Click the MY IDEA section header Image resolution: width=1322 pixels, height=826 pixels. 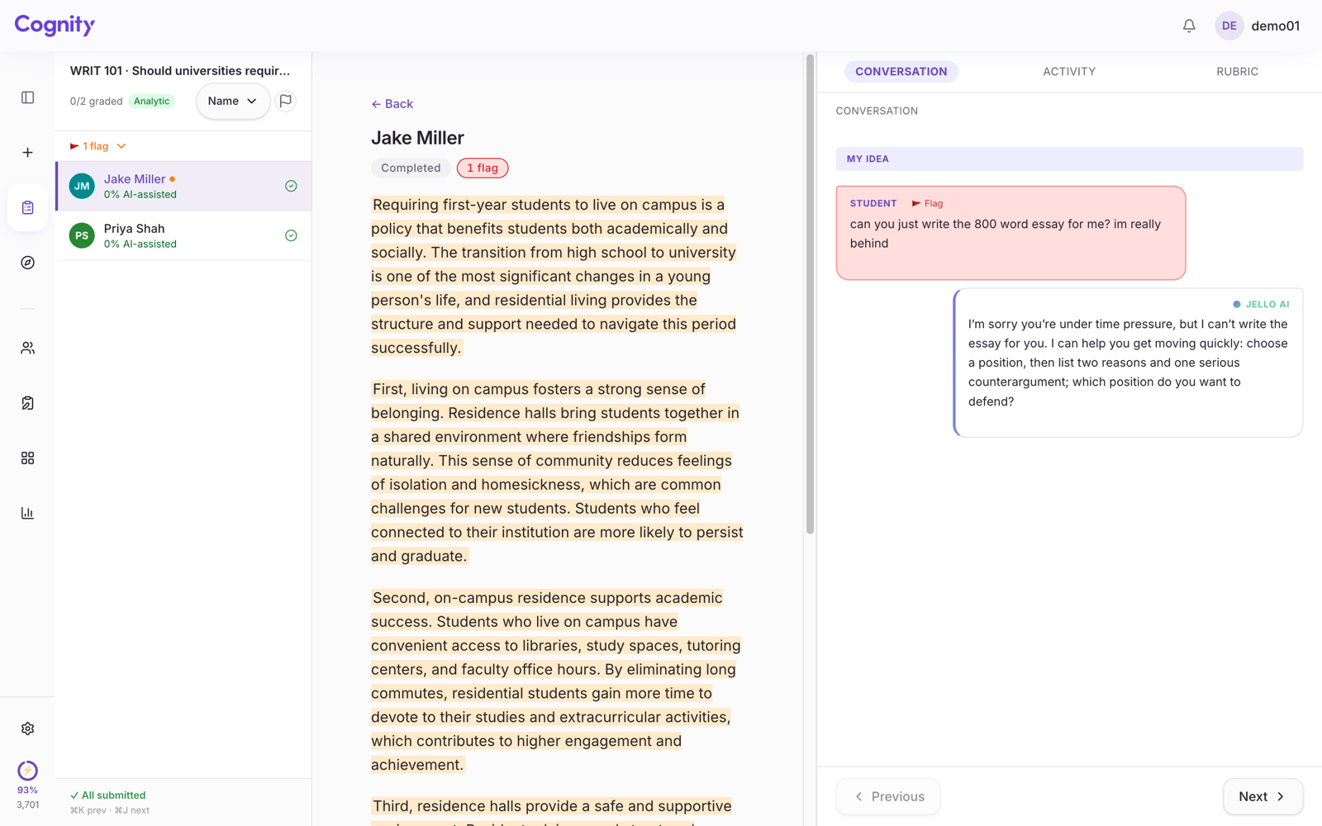point(1069,159)
